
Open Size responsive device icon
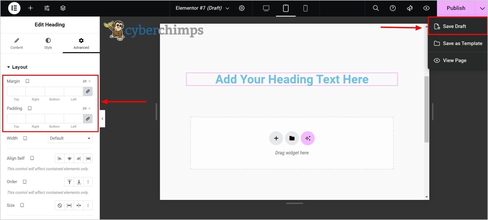22,205
